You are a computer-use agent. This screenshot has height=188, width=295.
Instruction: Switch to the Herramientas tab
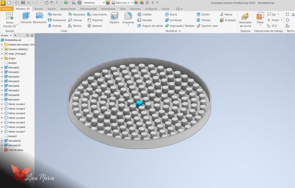click(88, 9)
